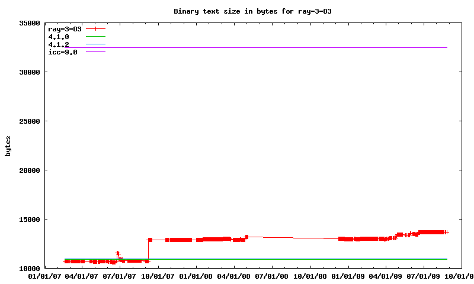474x284 pixels.
Task: Click the "bytes" y-axis label
Action: click(x=8, y=146)
